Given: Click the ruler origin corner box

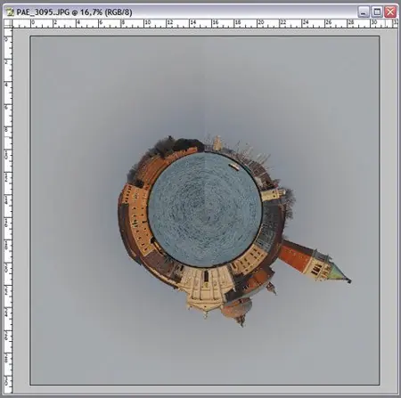Looking at the screenshot, I should click(8, 24).
